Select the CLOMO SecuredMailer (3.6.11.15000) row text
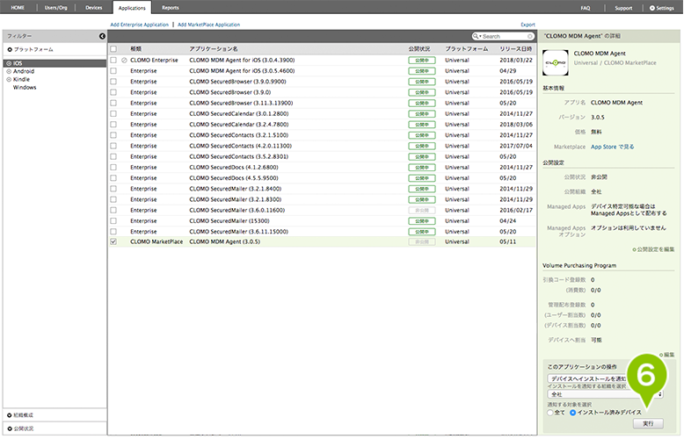The width and height of the screenshot is (684, 439). tap(236, 231)
